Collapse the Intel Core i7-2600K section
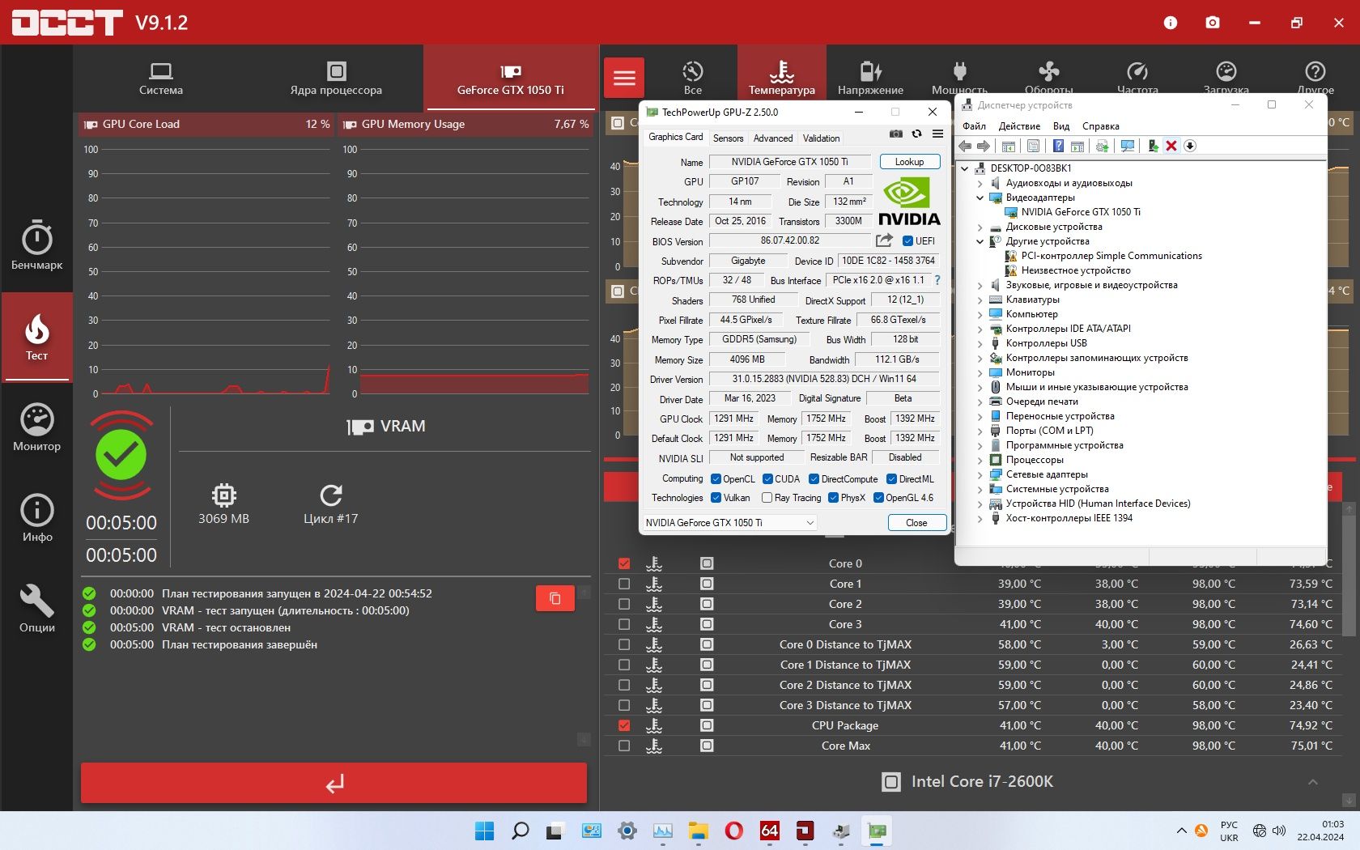 (x=1313, y=782)
